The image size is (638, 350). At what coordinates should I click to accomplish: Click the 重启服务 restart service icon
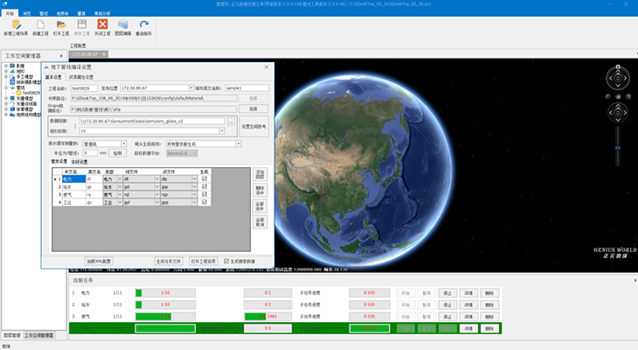click(x=144, y=25)
